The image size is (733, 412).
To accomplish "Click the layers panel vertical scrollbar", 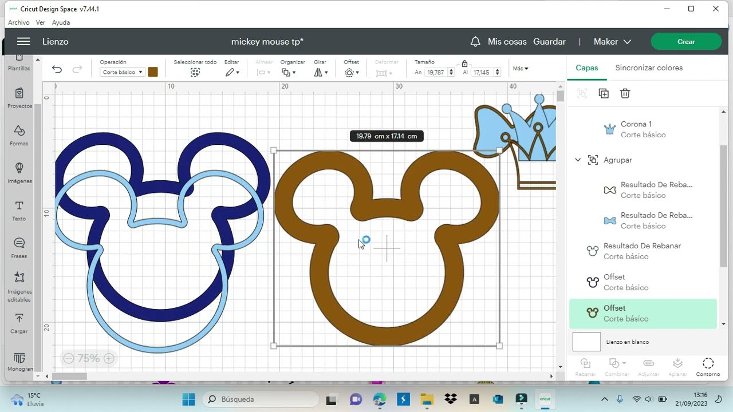I will [x=724, y=206].
